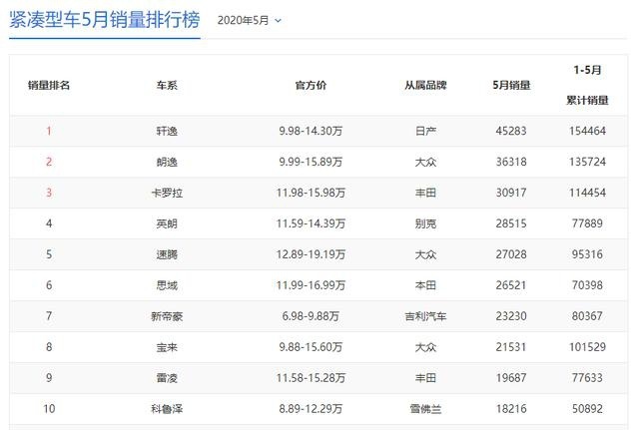Click price 11.59-14.39万
This screenshot has height=430, width=639.
311,223
